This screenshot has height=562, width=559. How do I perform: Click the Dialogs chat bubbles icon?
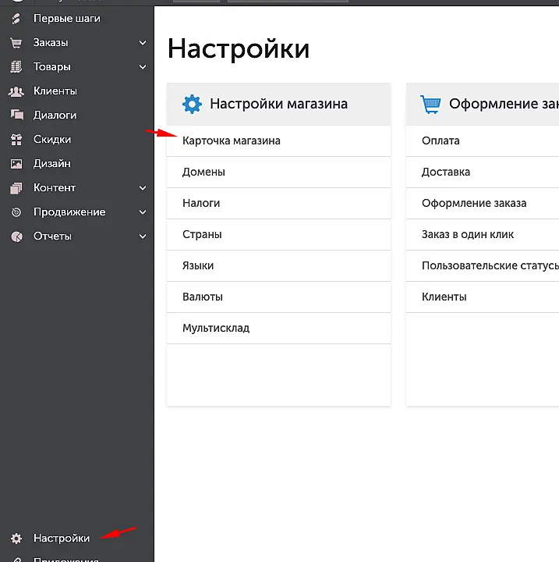click(16, 116)
